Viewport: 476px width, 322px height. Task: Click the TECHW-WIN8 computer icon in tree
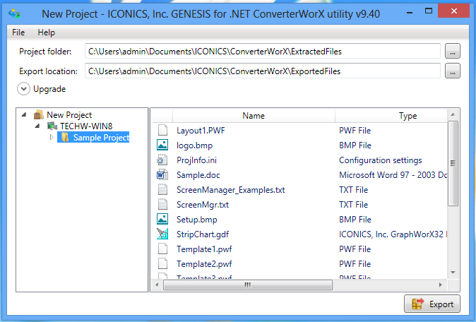click(x=52, y=126)
